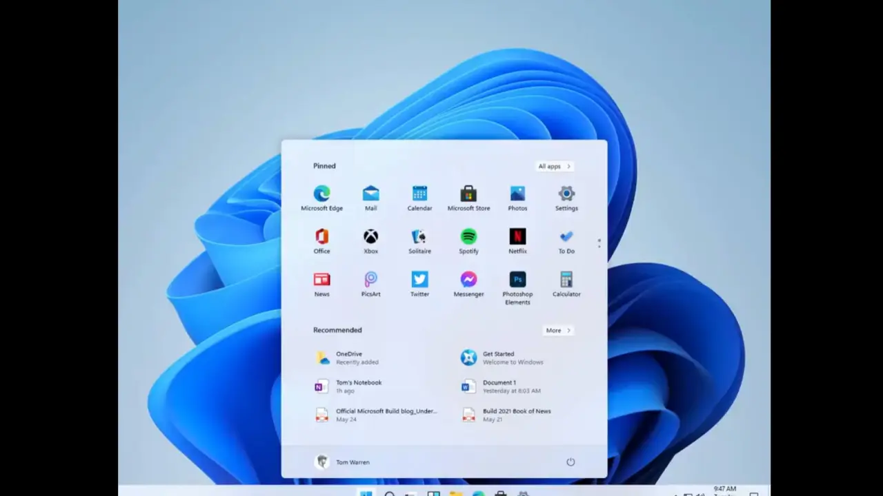Open Tom Warren user account menu
Image resolution: width=883 pixels, height=496 pixels.
(343, 462)
